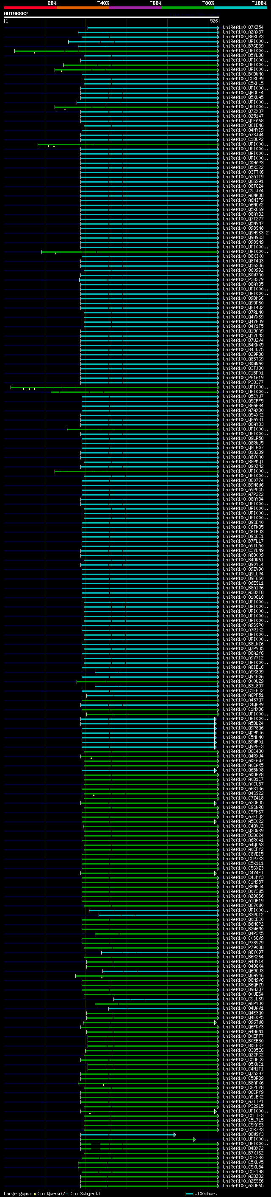Click hit UniRef100_C0HAP3

[243, 163]
